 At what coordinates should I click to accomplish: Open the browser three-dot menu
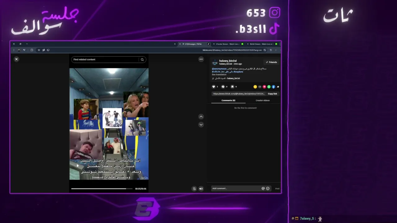[14, 50]
